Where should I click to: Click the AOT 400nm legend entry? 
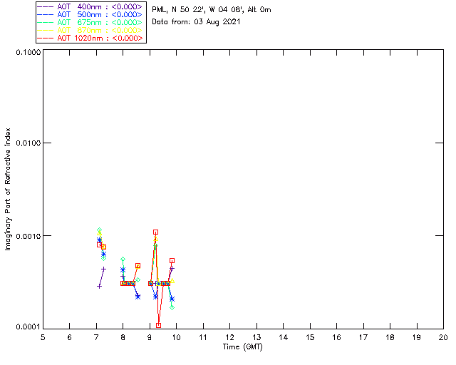coord(90,6)
